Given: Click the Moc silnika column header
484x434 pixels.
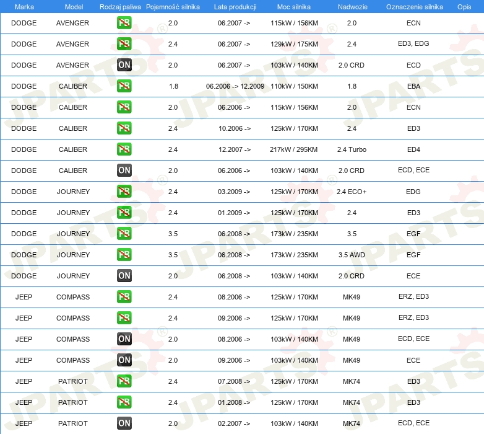Looking at the screenshot, I should point(294,7).
